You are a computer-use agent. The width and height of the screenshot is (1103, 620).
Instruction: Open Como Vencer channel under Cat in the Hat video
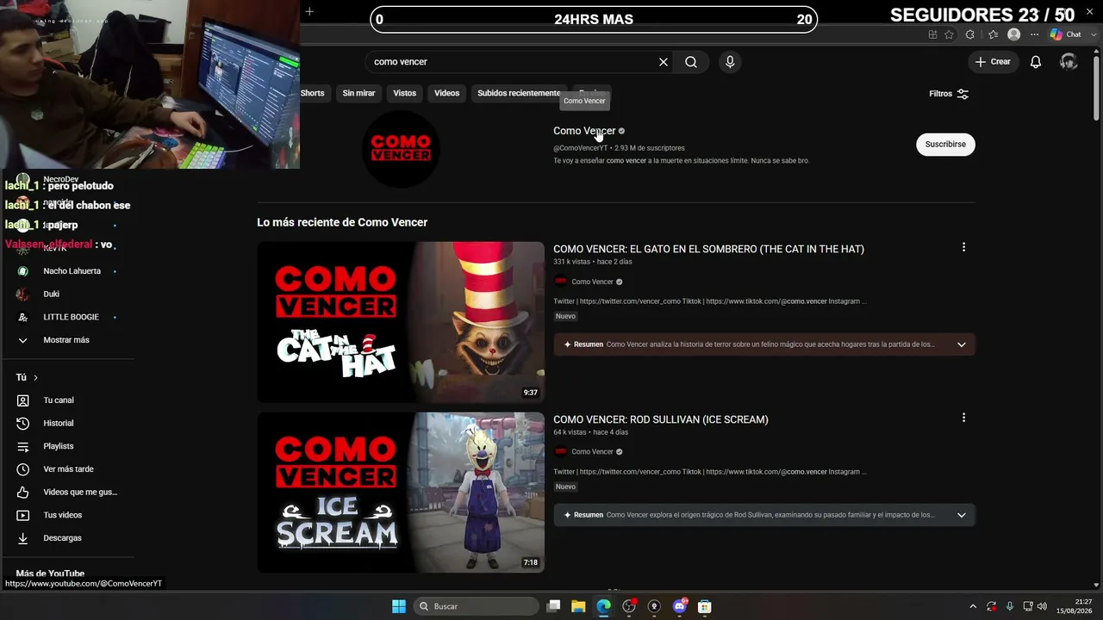coord(593,282)
